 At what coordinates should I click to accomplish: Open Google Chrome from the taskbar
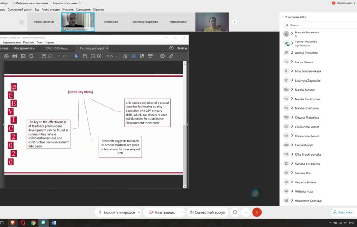[x=33, y=223]
